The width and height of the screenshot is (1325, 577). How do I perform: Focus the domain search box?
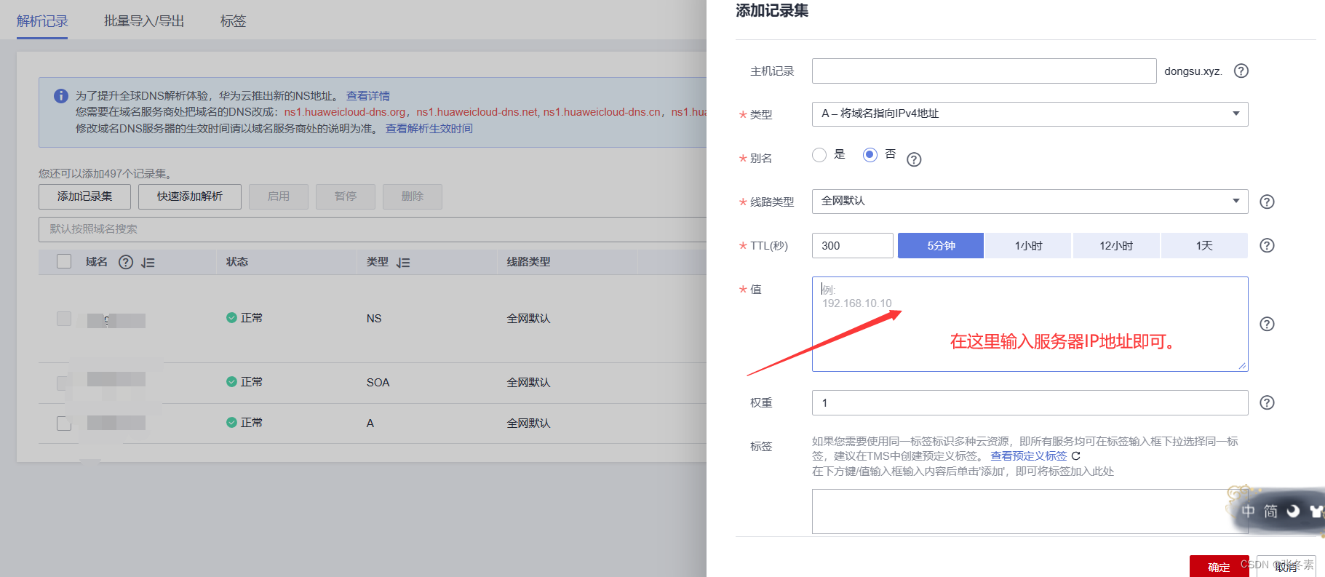click(x=373, y=229)
